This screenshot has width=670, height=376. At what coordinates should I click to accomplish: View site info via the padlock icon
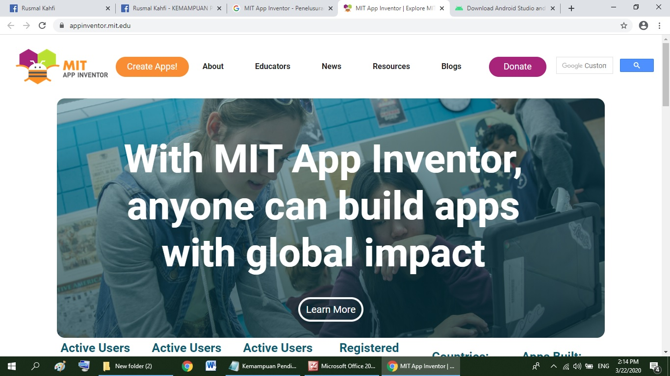(x=62, y=25)
